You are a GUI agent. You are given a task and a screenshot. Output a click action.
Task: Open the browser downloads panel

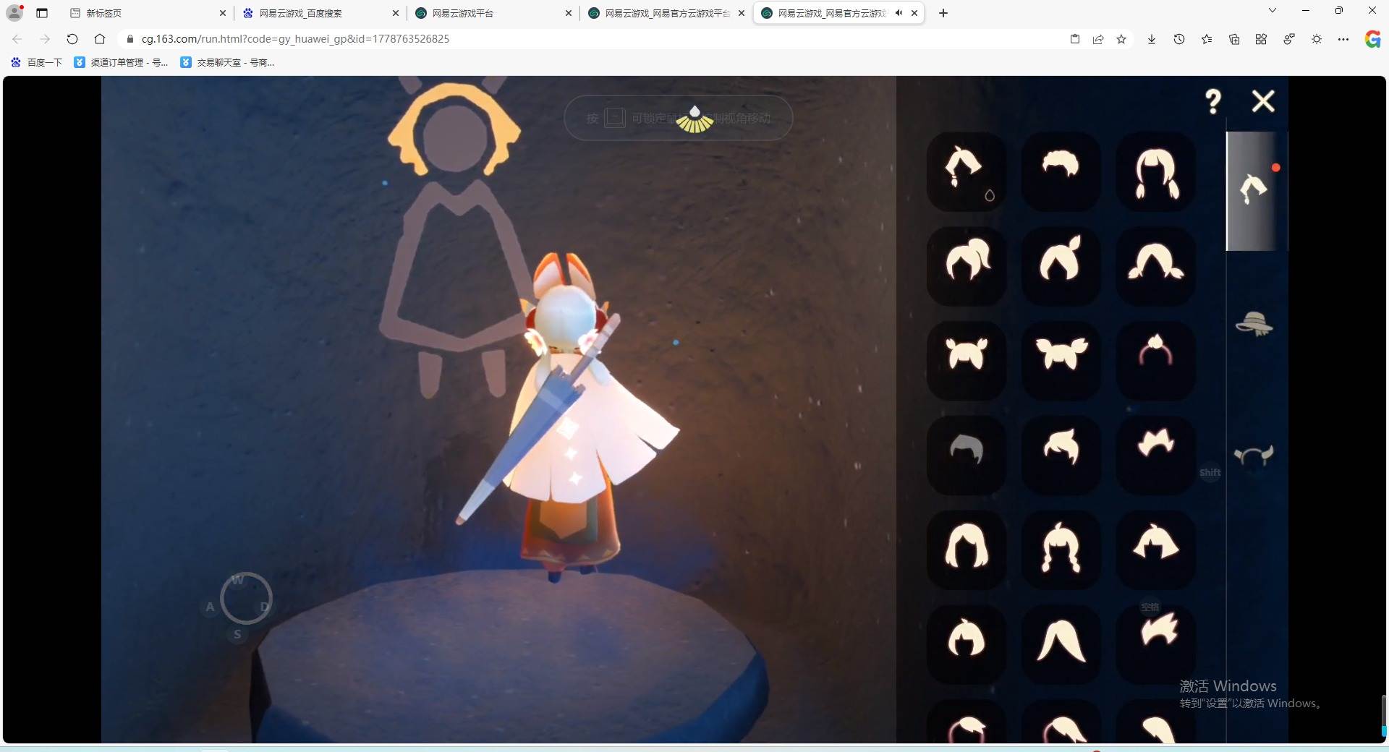click(x=1152, y=39)
